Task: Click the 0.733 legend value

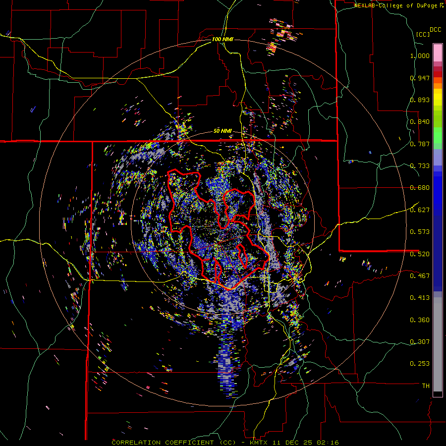Action: pyautogui.click(x=420, y=166)
